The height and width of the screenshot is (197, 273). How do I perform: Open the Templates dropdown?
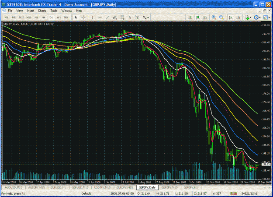pyautogui.click(x=266, y=18)
